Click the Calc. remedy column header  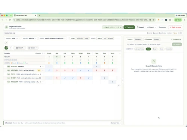(73, 53)
